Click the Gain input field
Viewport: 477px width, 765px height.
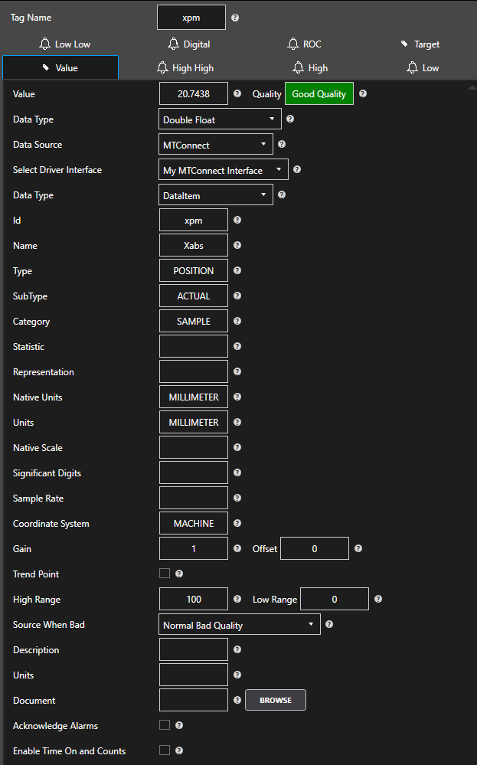[x=194, y=549]
